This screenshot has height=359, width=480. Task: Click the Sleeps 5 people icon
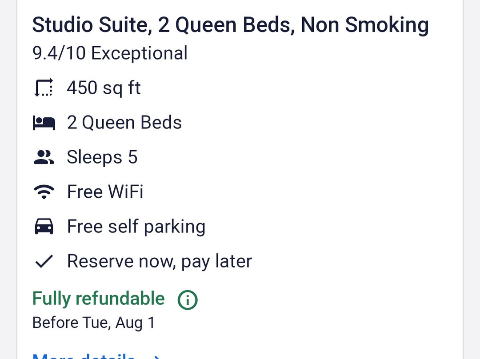43,156
